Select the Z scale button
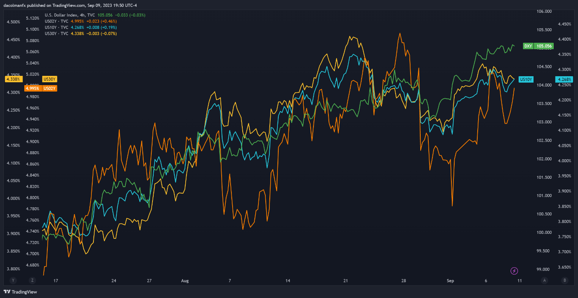The image size is (578, 298). point(32,280)
